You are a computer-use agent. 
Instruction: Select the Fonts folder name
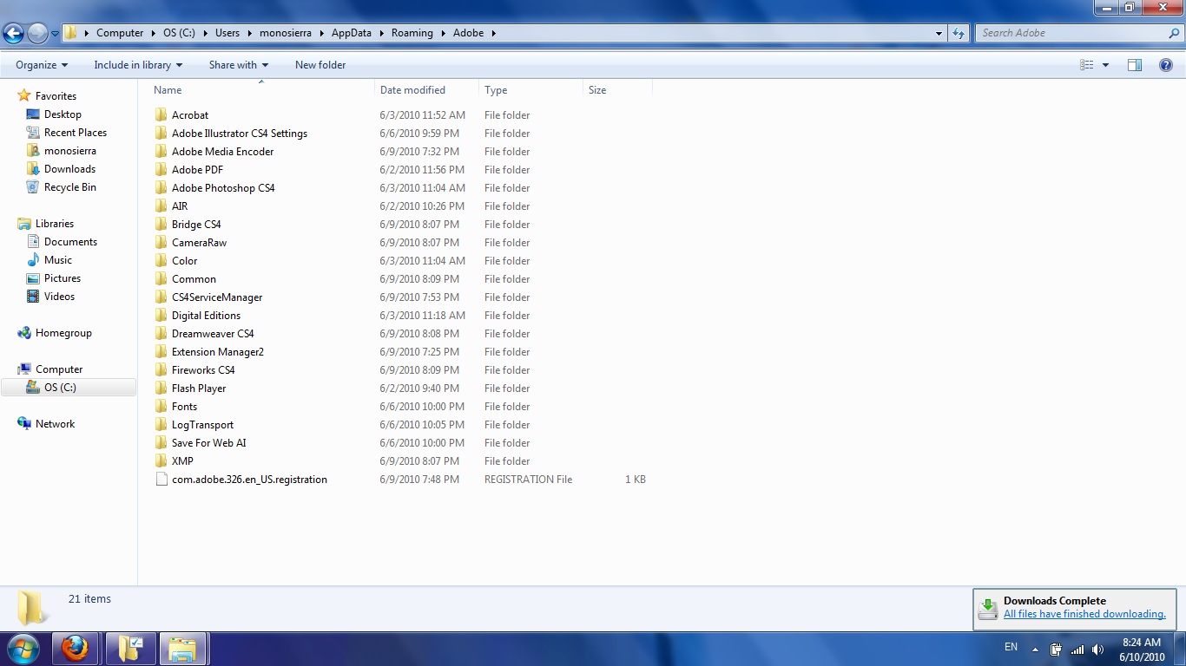(184, 407)
